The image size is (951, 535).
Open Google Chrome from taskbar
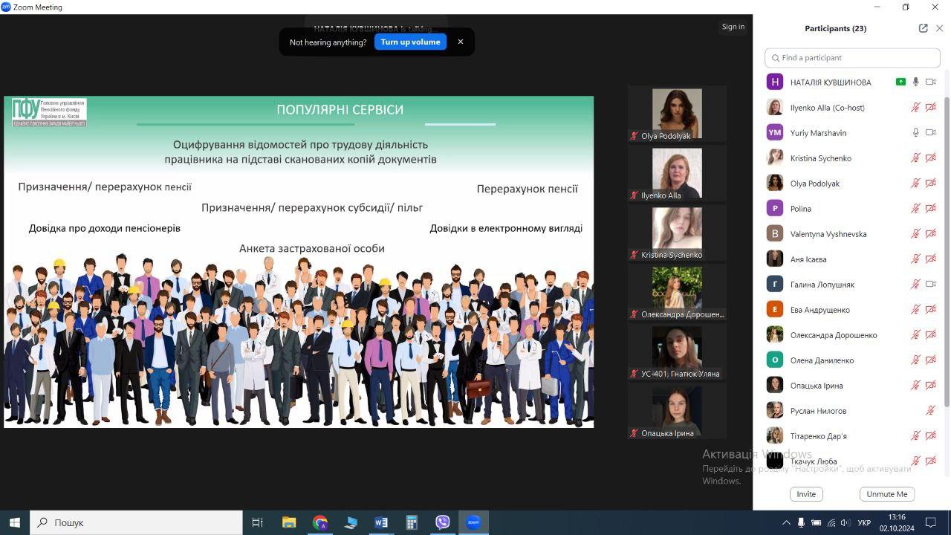[320, 522]
